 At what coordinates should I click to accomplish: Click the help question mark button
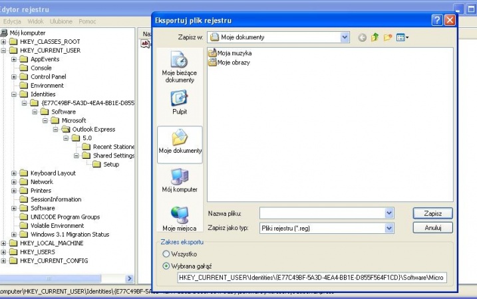click(x=436, y=21)
